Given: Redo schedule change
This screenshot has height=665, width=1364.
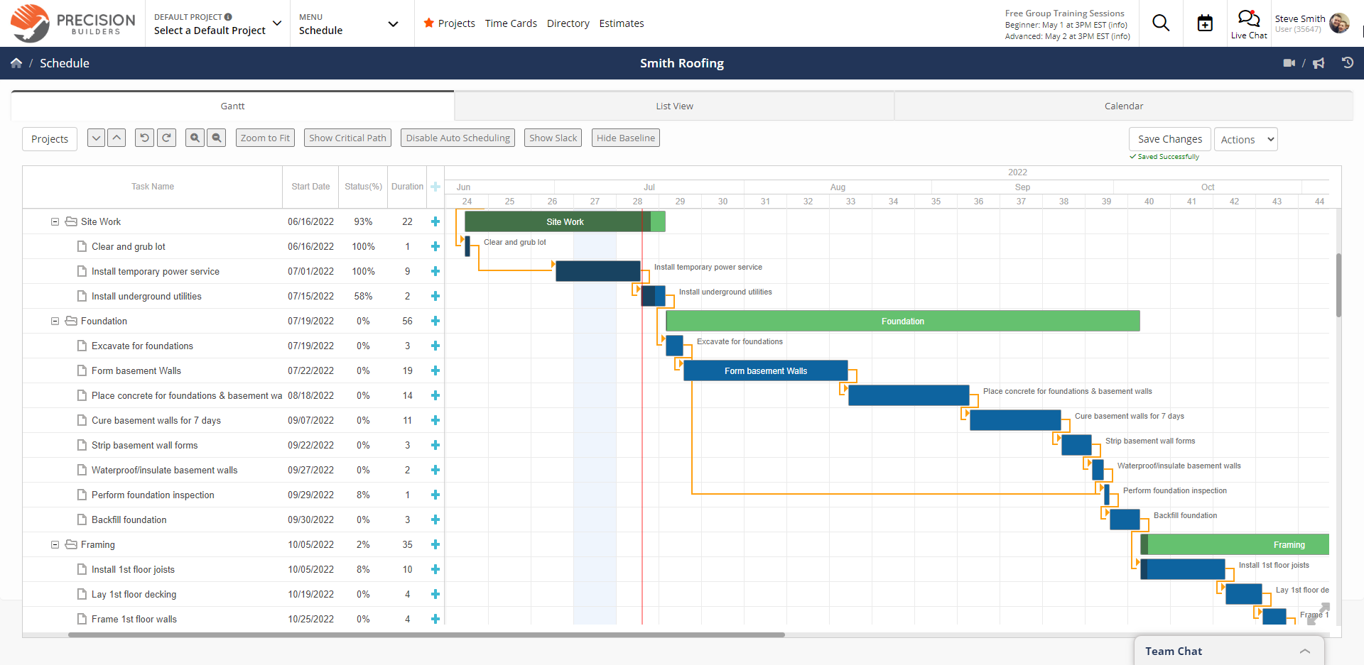Looking at the screenshot, I should [x=166, y=138].
